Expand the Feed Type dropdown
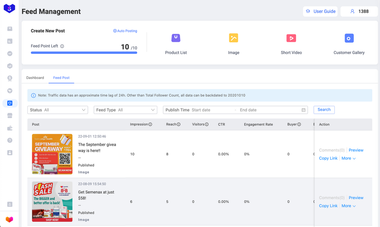The width and height of the screenshot is (380, 227). tap(125, 110)
